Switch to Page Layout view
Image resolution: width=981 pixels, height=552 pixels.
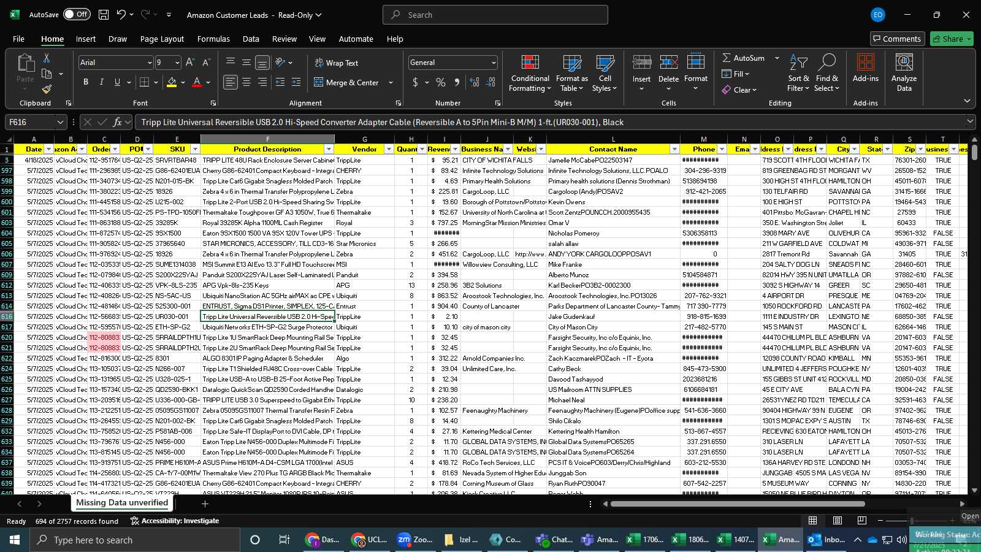pos(837,521)
